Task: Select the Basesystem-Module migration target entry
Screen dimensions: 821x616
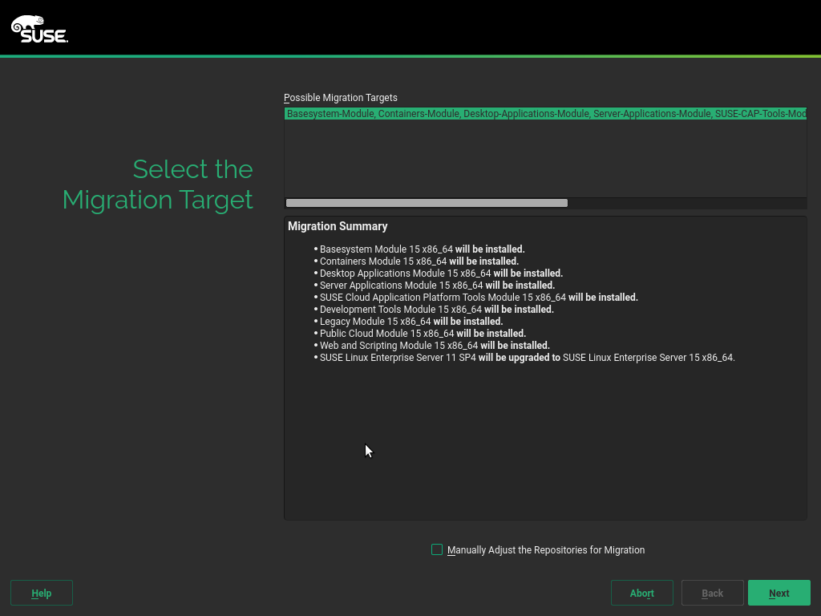Action: [545, 114]
